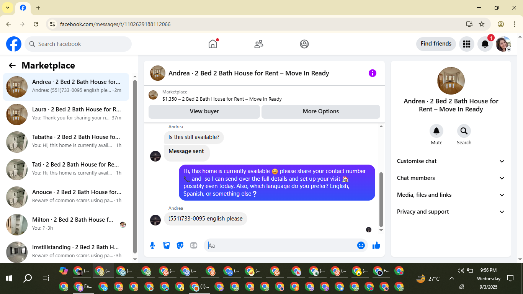Open Tati conversation in list
The image size is (523, 294).
(66, 170)
